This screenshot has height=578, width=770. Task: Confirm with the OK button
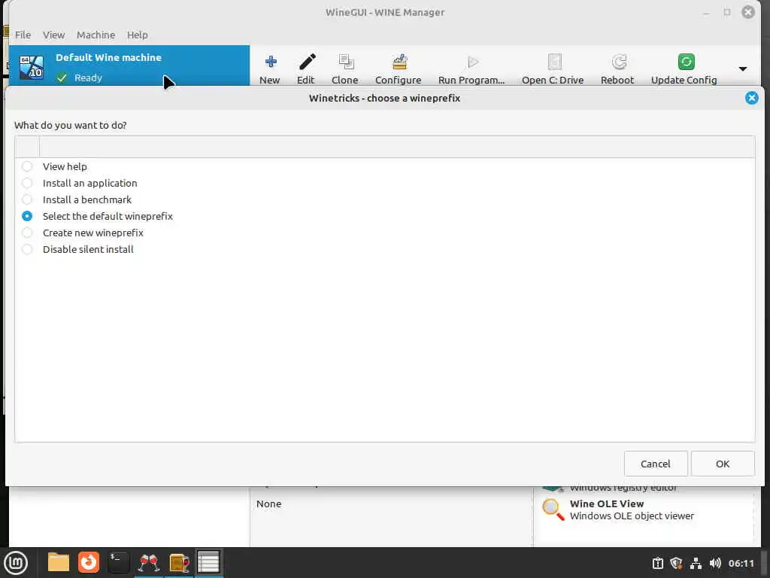[723, 464]
